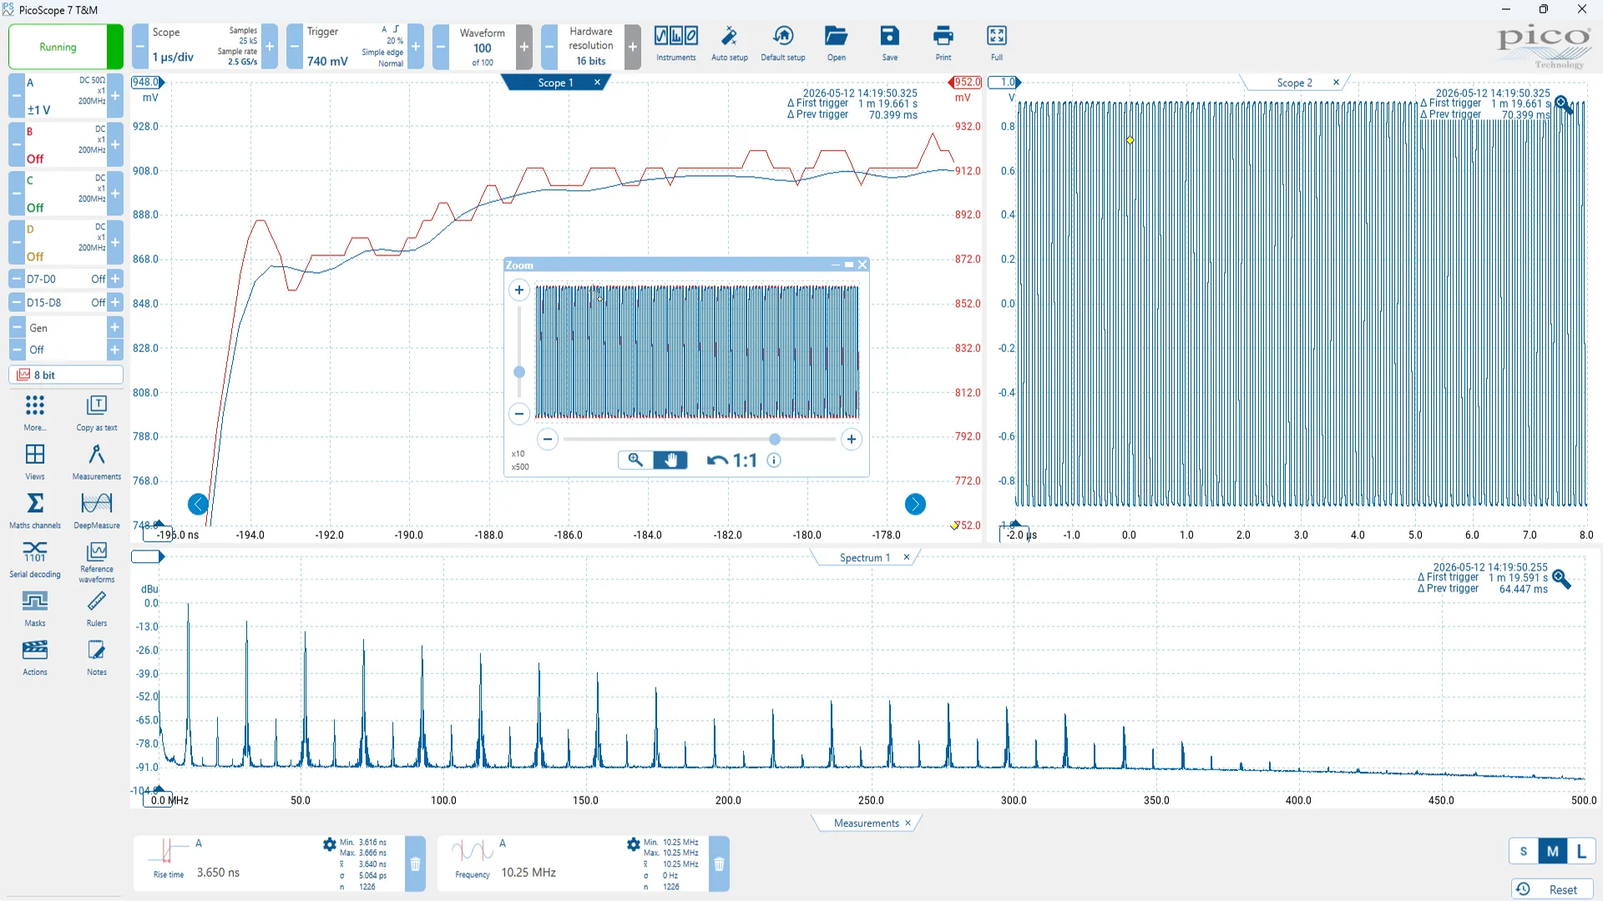
Task: Open Scope timebase 1 µs/div settings
Action: pos(205,47)
